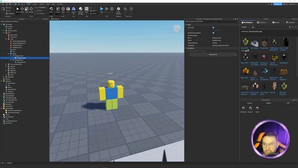Viewport: 298px width, 168px height.
Task: Click the view orientation cube in viewport
Action: (x=177, y=29)
